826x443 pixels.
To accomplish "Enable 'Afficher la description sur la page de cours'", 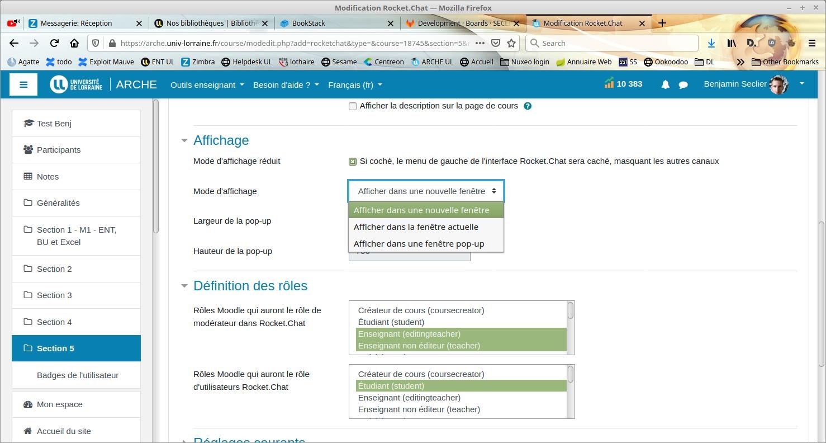I will [x=353, y=106].
